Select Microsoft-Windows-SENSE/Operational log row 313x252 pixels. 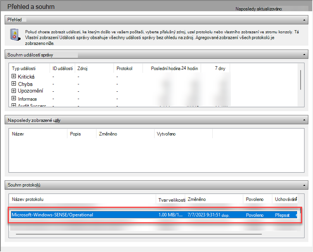click(x=154, y=215)
